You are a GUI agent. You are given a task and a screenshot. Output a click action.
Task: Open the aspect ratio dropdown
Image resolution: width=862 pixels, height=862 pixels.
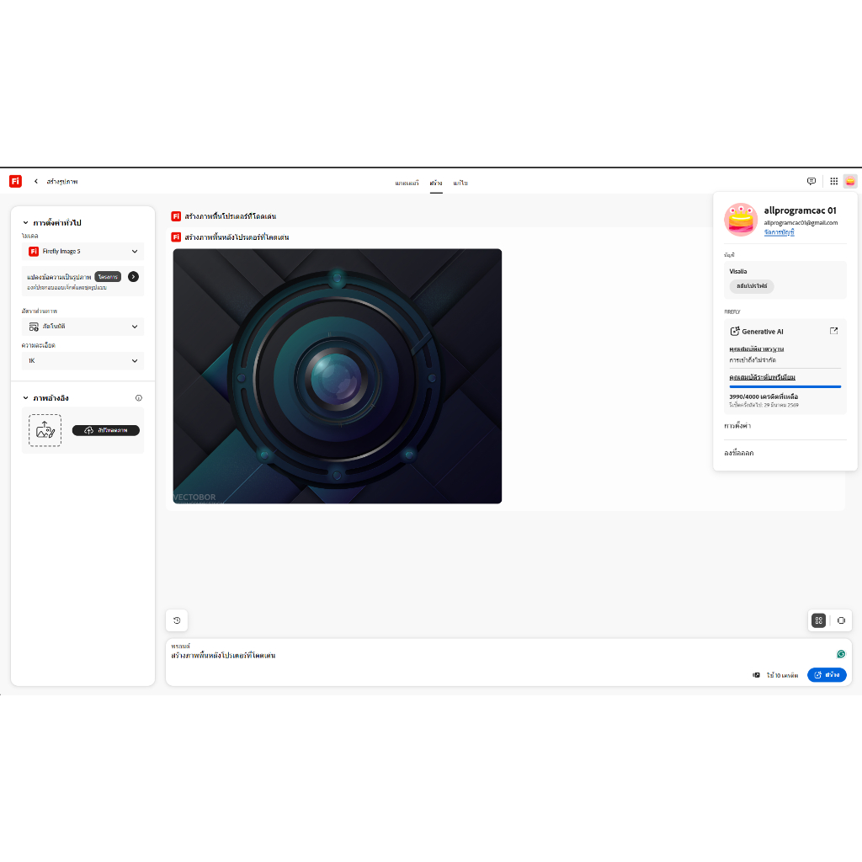[83, 327]
